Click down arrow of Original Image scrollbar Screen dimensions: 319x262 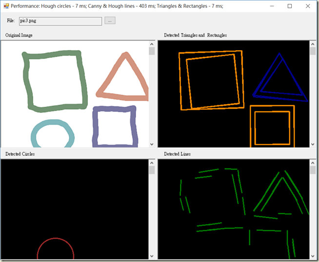coord(152,144)
